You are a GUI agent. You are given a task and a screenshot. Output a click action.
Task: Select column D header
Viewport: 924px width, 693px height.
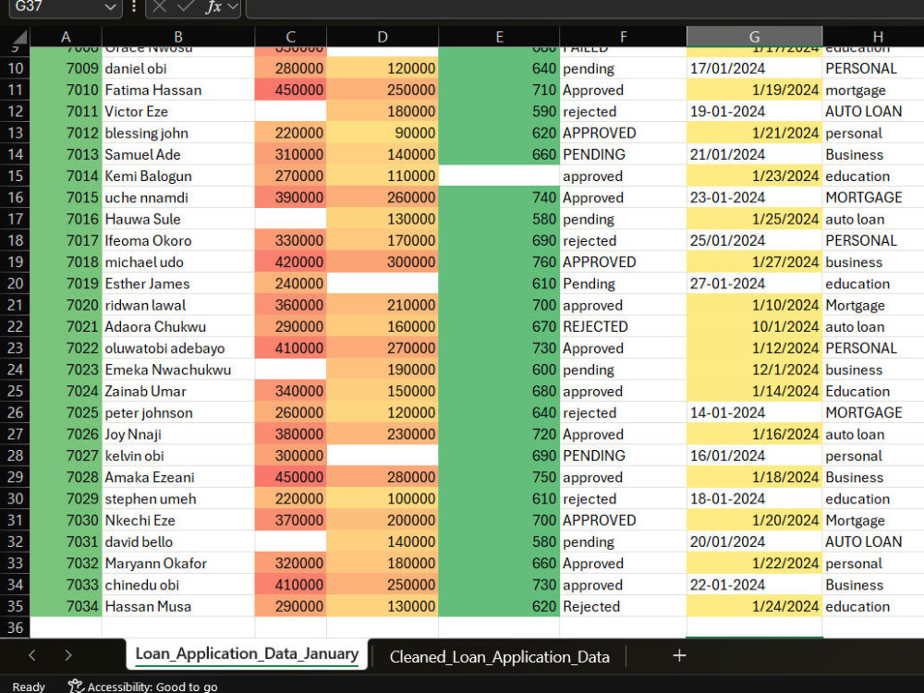(x=383, y=37)
